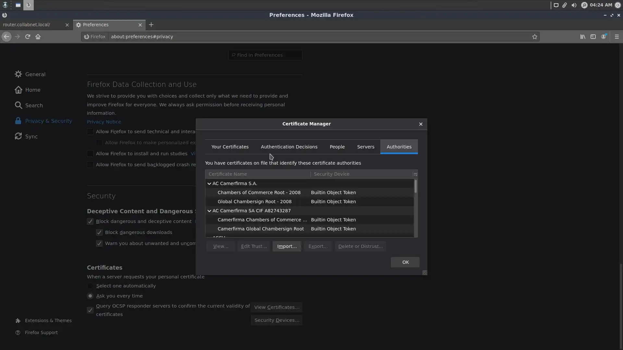Collapse the AC Camerfirma S.A. group
Viewport: 623px width, 350px height.
click(209, 183)
